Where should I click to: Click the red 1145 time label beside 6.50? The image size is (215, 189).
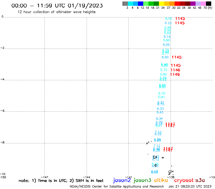click(177, 57)
